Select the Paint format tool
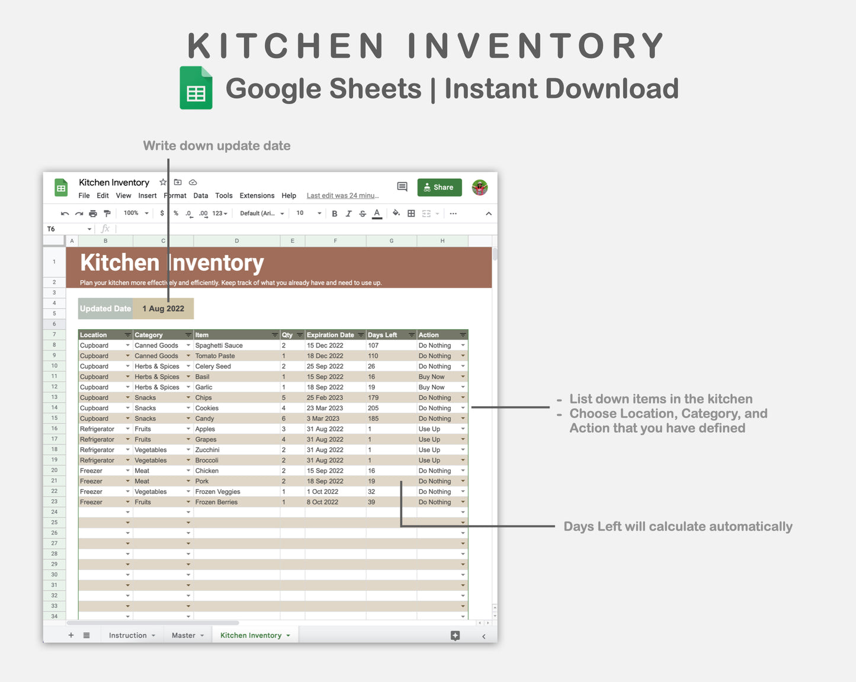The image size is (856, 682). 107,213
